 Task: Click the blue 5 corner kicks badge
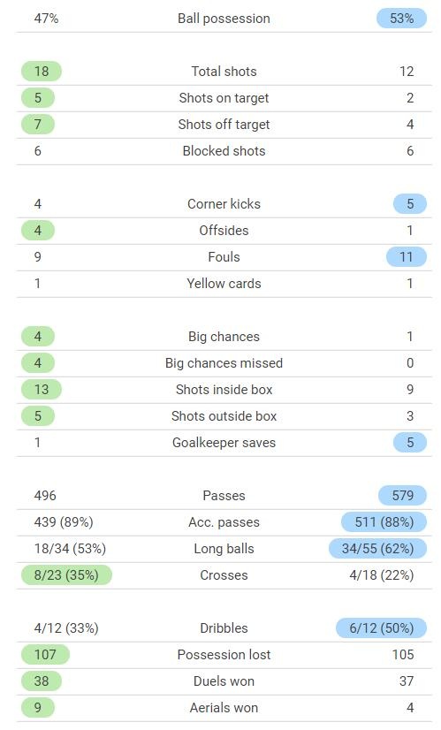(410, 204)
